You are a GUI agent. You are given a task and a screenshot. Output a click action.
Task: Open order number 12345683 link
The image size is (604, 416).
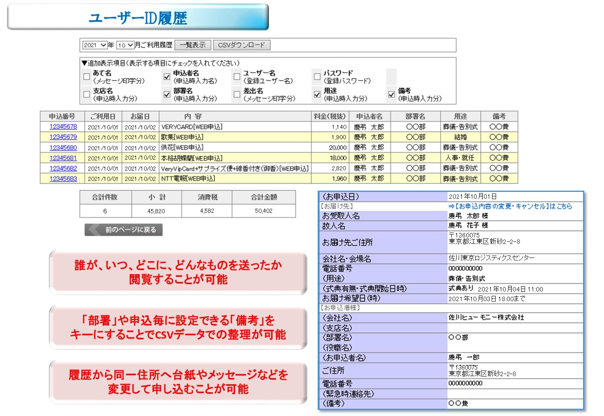click(63, 179)
